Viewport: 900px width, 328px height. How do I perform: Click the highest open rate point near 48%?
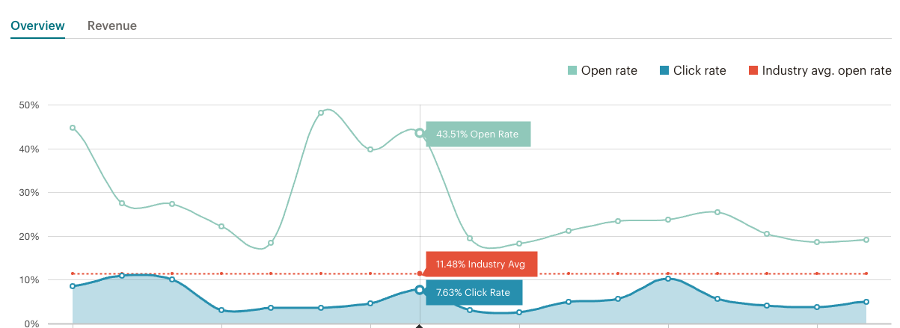[x=321, y=113]
